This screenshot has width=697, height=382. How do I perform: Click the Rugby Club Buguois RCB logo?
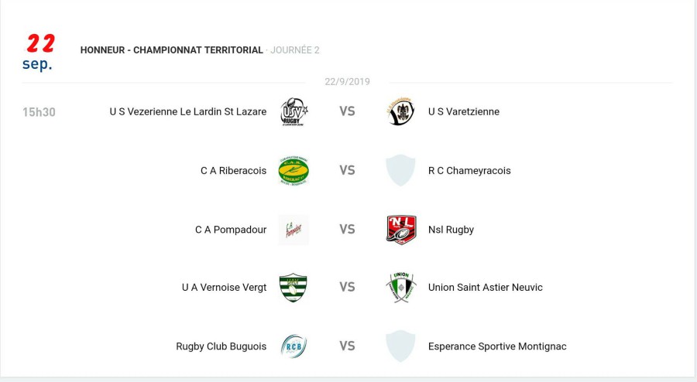(294, 346)
